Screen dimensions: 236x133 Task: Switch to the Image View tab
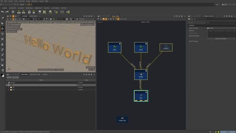tap(33, 16)
